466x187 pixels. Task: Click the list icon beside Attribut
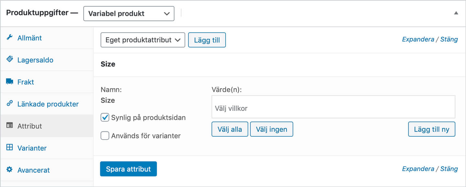[9, 126]
